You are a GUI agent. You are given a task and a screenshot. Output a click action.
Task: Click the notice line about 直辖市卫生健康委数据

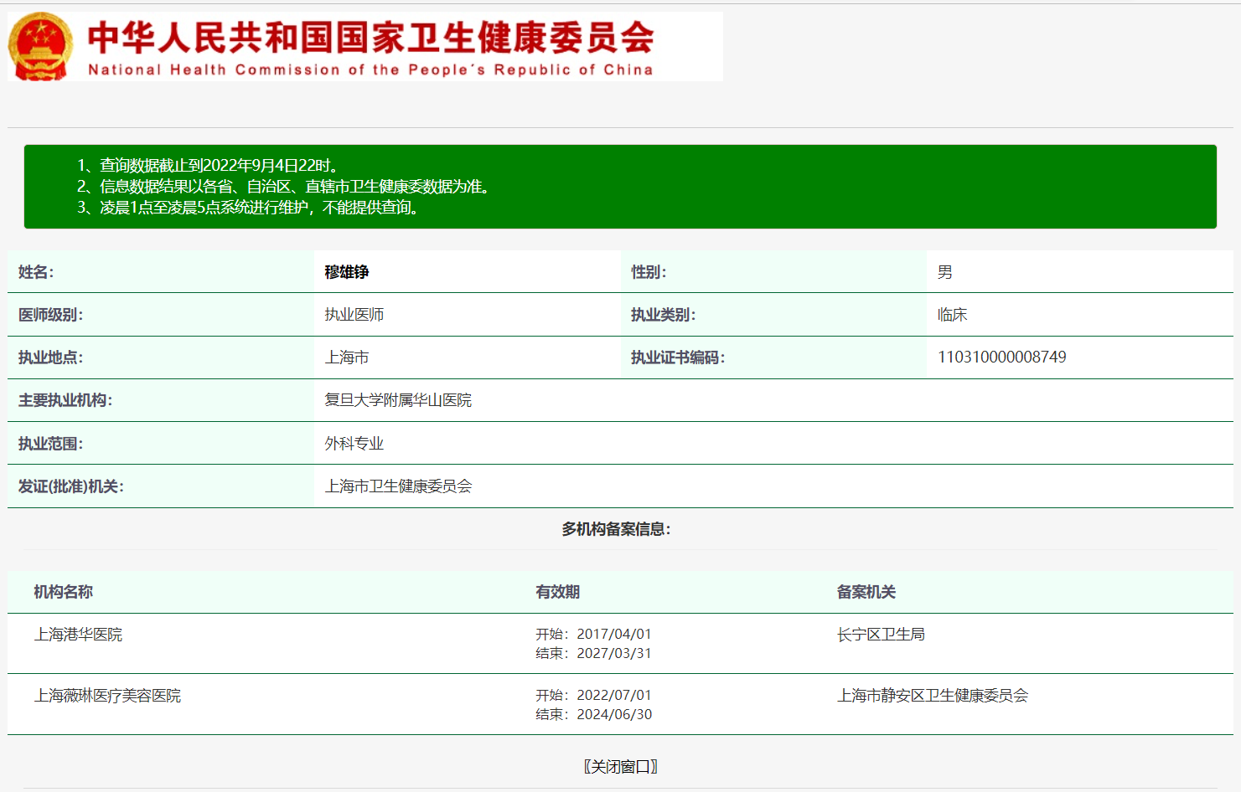284,187
